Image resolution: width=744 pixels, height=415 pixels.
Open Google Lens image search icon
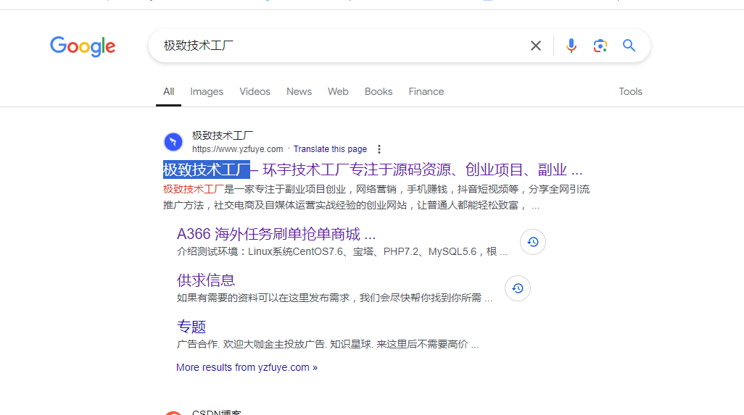click(600, 46)
